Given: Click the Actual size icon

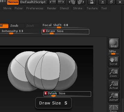Looking at the screenshot, I should click(114, 85).
